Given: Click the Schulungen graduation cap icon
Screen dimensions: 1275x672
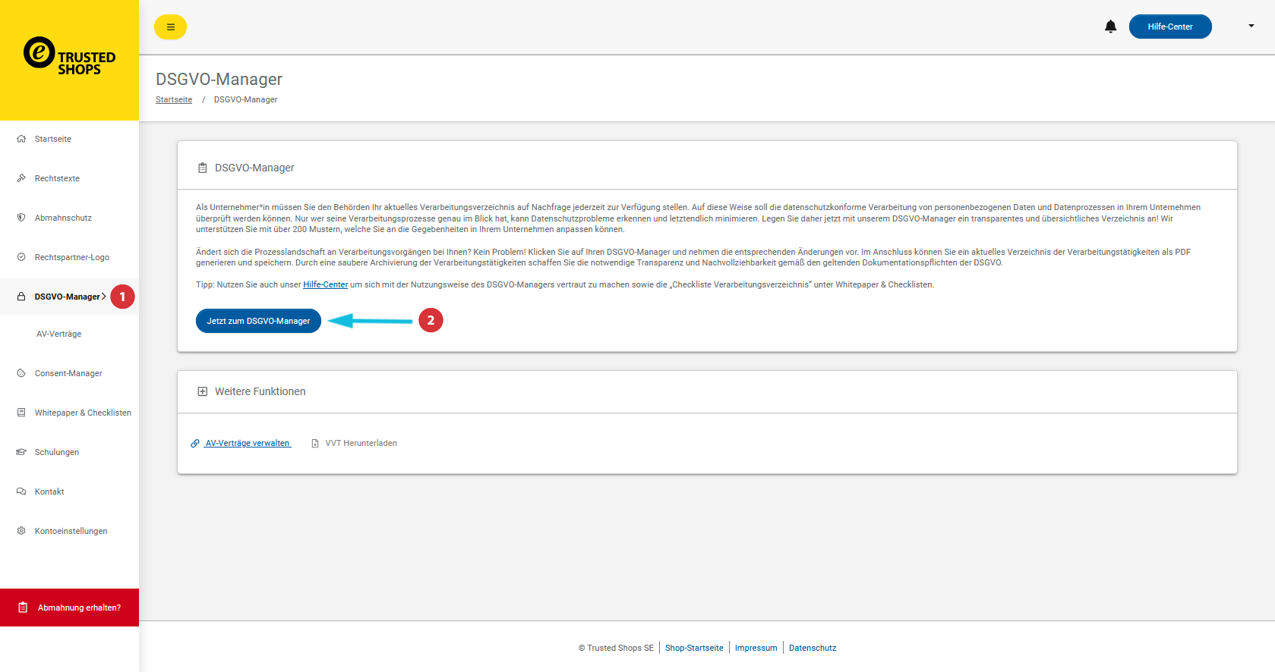Looking at the screenshot, I should click(21, 452).
